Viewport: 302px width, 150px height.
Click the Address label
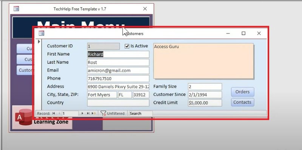click(55, 87)
